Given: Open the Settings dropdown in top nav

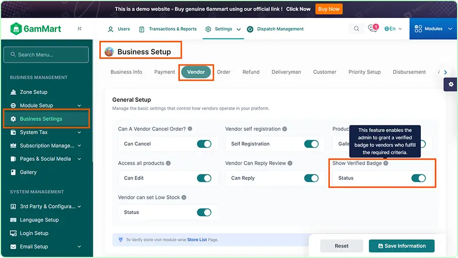Looking at the screenshot, I should (223, 29).
